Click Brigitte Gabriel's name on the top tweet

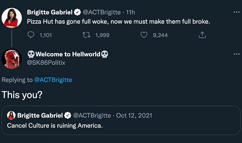coord(50,13)
